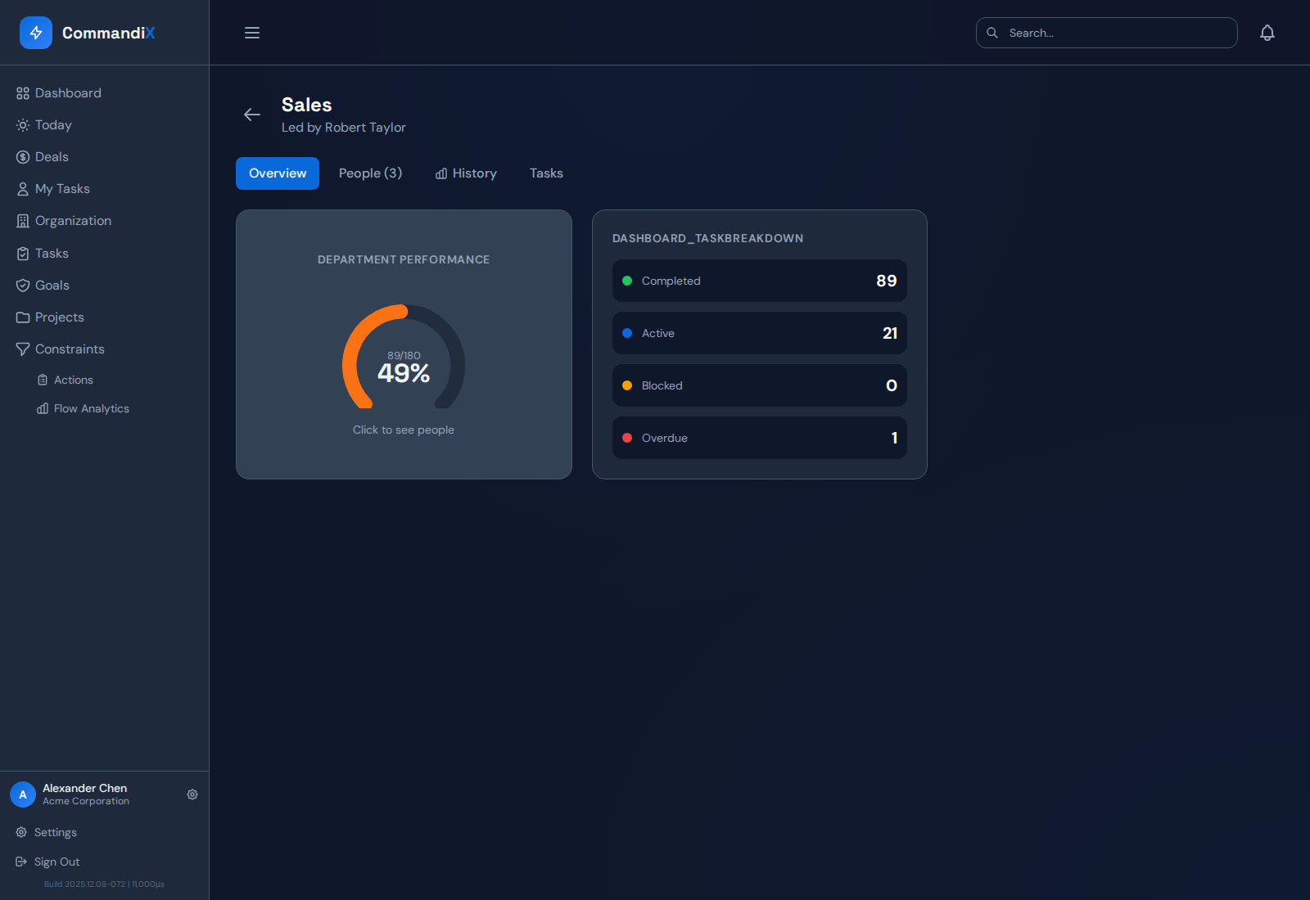The height and width of the screenshot is (900, 1310).
Task: Switch to the People (3) tab
Action: (370, 173)
